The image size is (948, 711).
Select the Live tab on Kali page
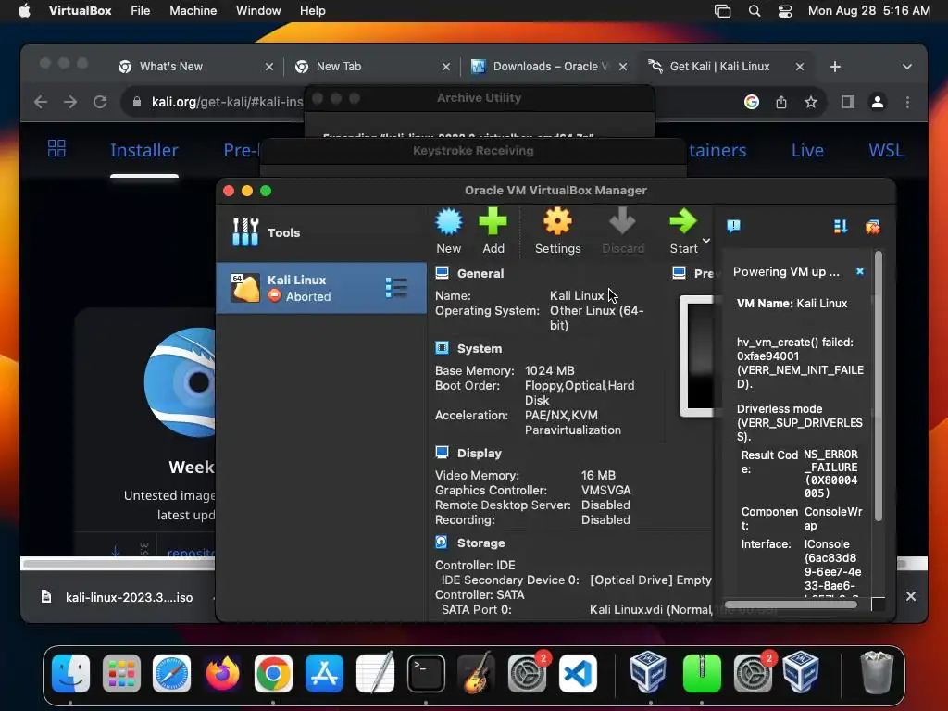807,150
